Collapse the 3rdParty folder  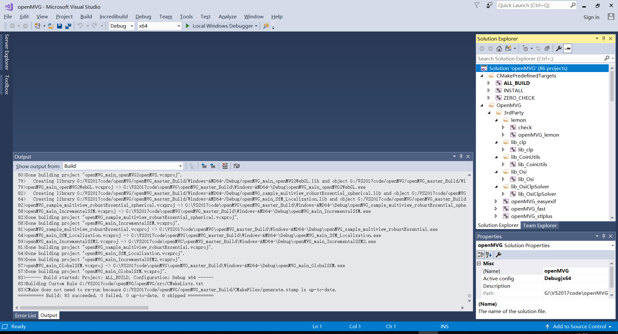pyautogui.click(x=489, y=113)
